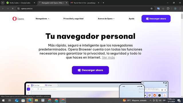Viewport: 183px width, 103px height.
Task: Click the Opera logo on the site header
Action: pyautogui.click(x=18, y=19)
